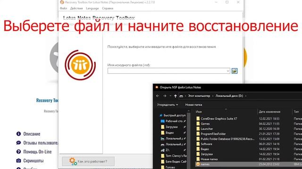This screenshot has height=169, width=302.
Task: Click Локальный диск (D:) in address path
Action: (229, 96)
